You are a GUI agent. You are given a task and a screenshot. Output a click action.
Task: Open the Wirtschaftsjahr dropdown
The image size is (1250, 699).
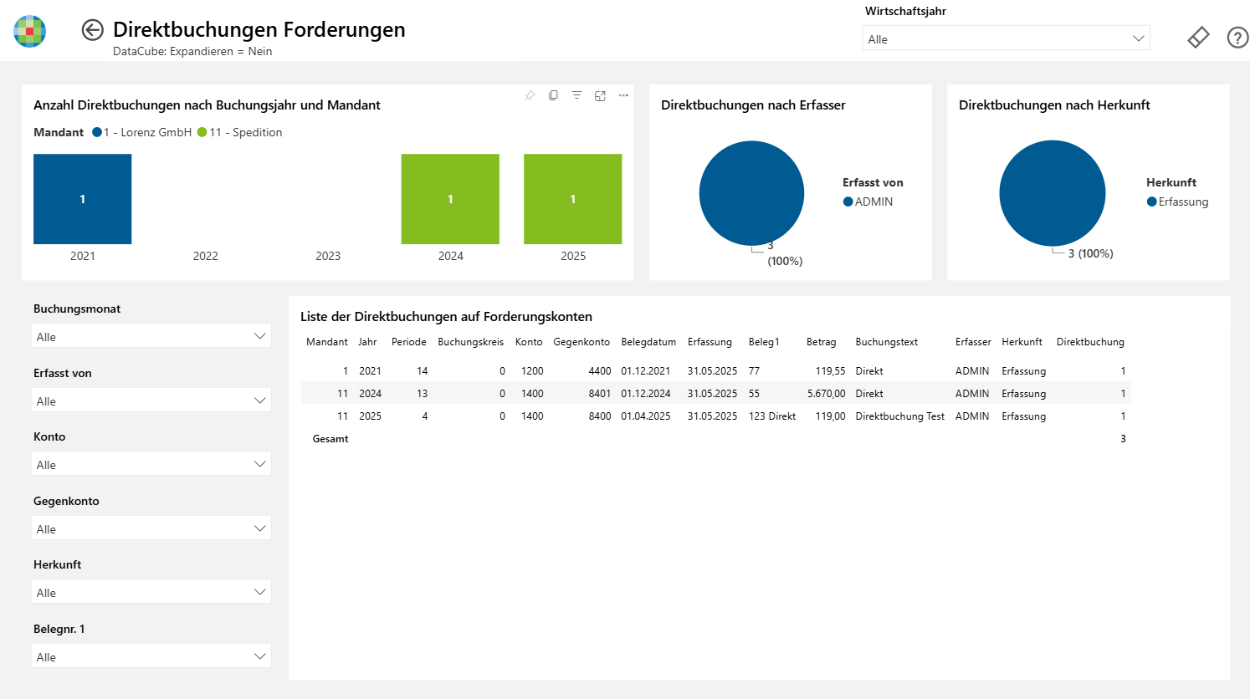1007,38
